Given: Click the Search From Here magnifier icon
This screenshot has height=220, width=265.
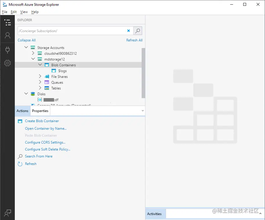Looking at the screenshot, I should click(20, 156).
